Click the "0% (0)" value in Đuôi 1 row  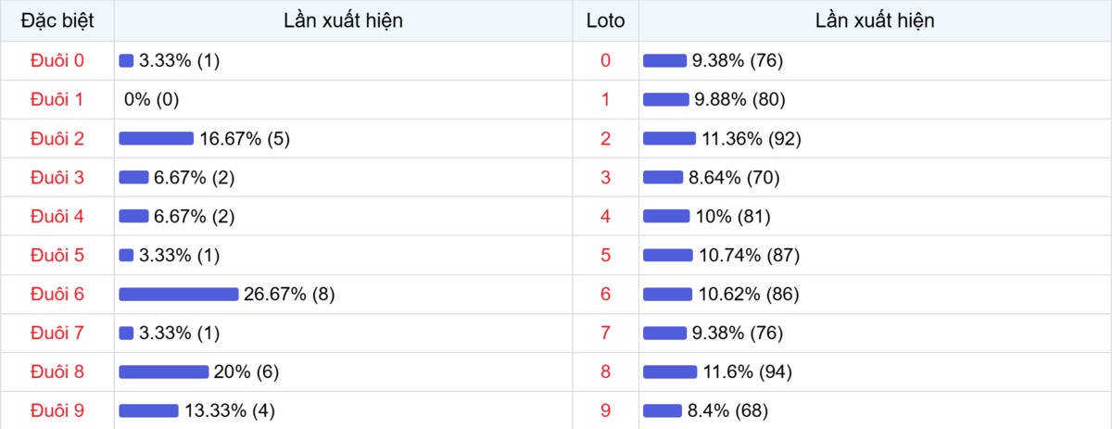[151, 100]
